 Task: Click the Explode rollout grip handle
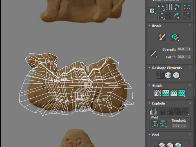pyautogui.click(x=190, y=103)
